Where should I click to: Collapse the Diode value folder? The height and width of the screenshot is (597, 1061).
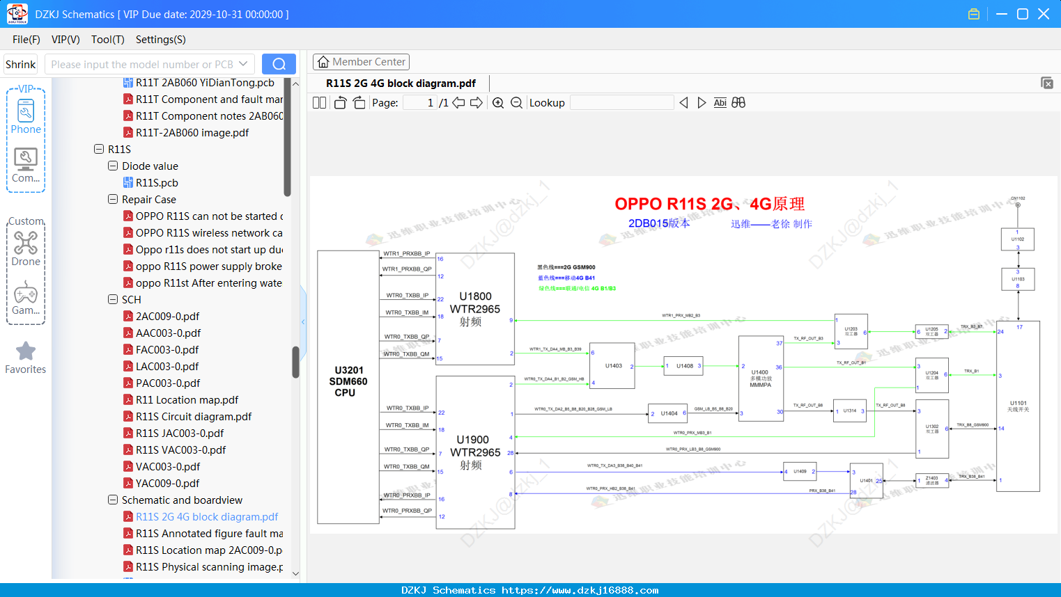click(x=113, y=166)
